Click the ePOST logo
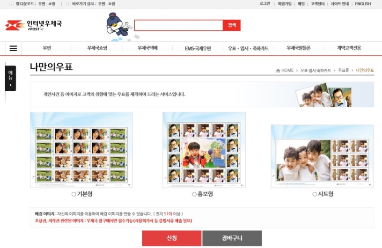Screen dimensions: 382x248 coord(34,25)
